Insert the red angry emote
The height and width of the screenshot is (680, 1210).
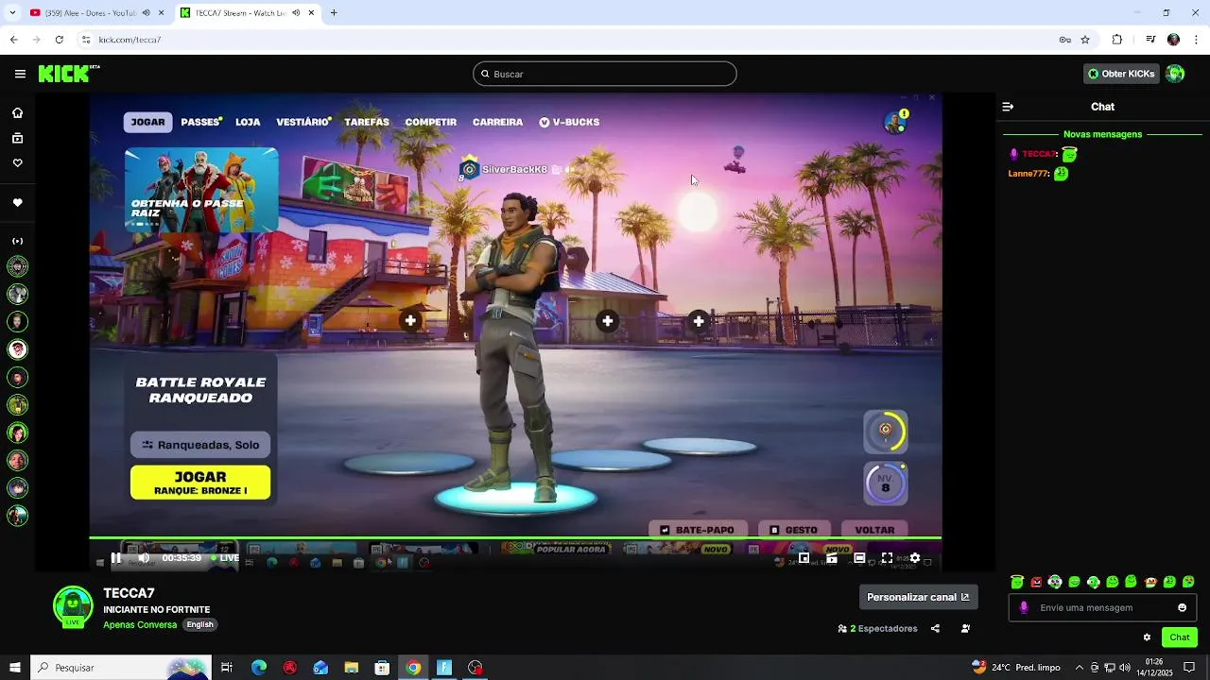pos(1036,582)
